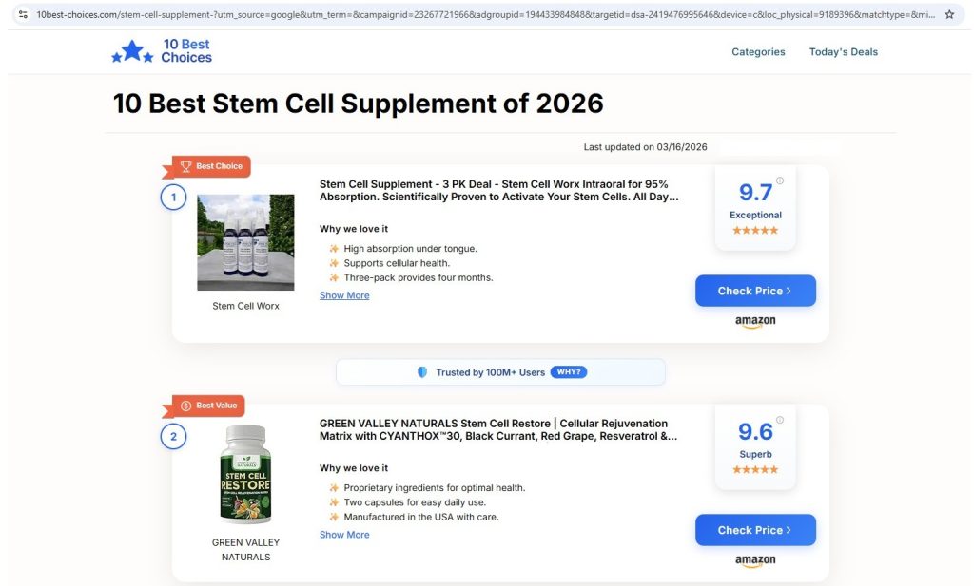Check Price for Green Valley Stem Cell Restore
The image size is (974, 586).
click(x=755, y=530)
